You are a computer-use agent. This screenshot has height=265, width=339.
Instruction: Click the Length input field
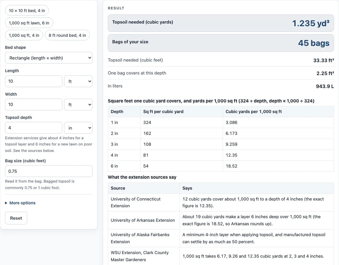coord(33,81)
